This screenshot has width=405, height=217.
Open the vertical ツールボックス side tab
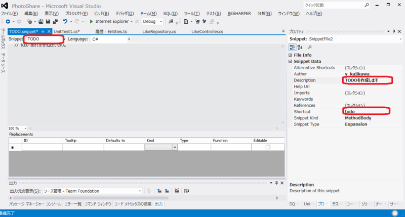click(3, 39)
